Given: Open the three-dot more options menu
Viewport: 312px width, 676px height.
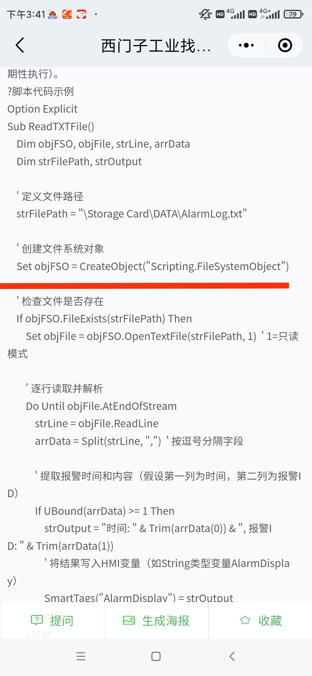Looking at the screenshot, I should click(x=246, y=45).
